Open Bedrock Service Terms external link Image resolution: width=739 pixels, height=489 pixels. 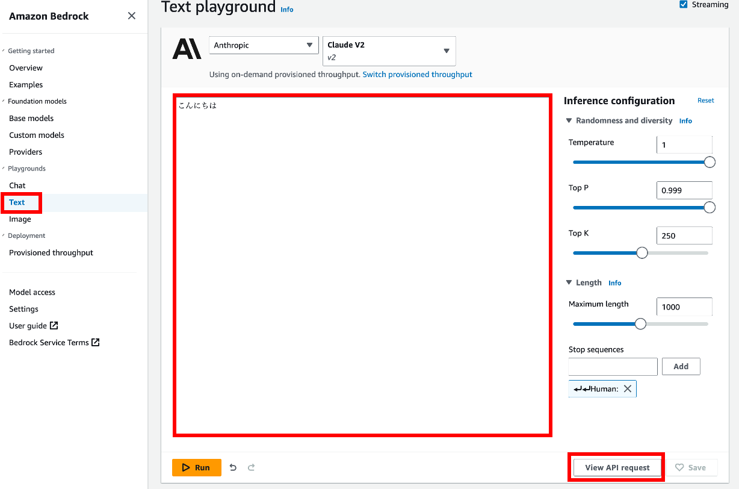pyautogui.click(x=54, y=343)
